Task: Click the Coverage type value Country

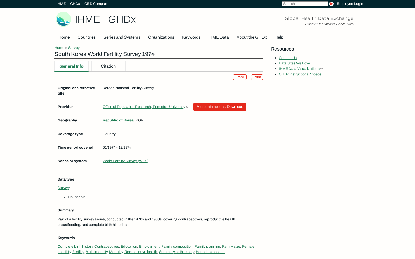Action: tap(109, 134)
